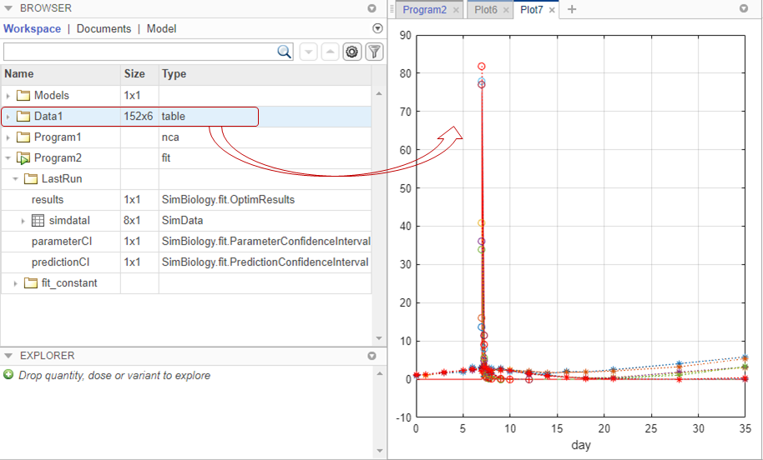Expand the Models tree node

pyautogui.click(x=8, y=96)
